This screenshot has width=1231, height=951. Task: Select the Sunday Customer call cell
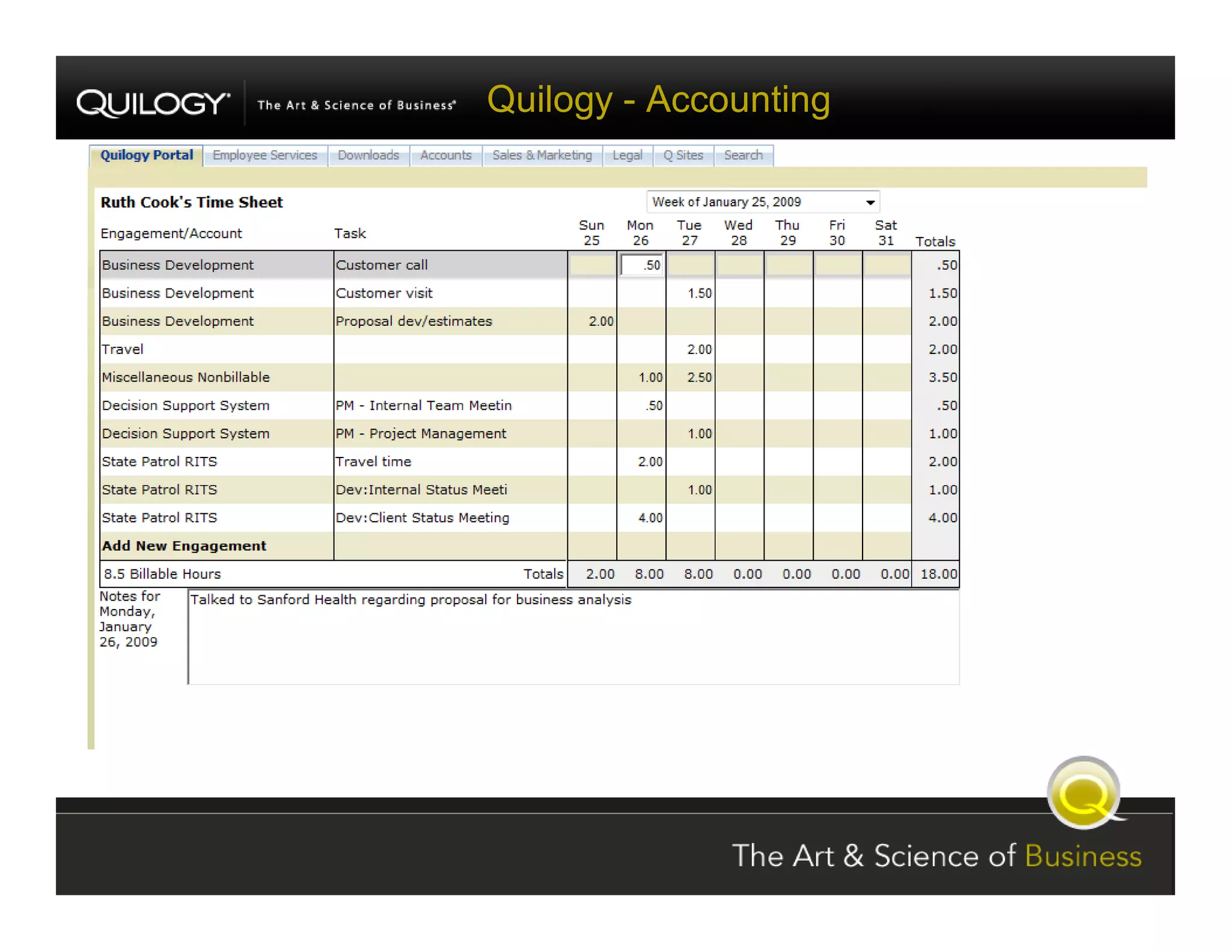point(592,265)
